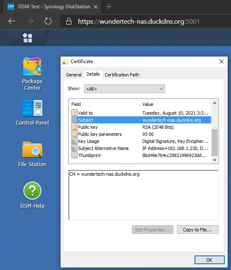Open the DSM Main Menu icon
The width and height of the screenshot is (231, 270).
(27, 38)
